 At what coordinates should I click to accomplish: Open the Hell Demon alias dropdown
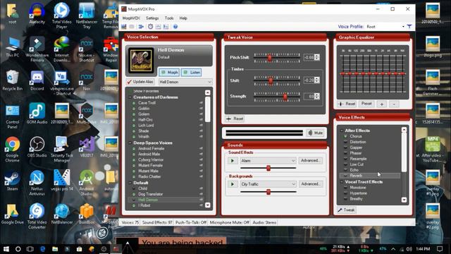pyautogui.click(x=185, y=82)
